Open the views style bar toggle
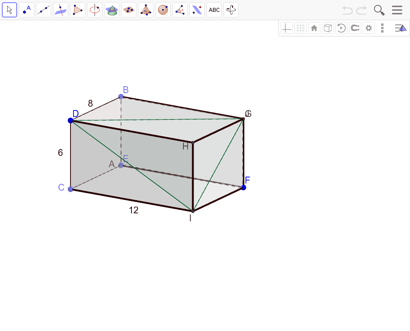The height and width of the screenshot is (331, 410). 401,28
